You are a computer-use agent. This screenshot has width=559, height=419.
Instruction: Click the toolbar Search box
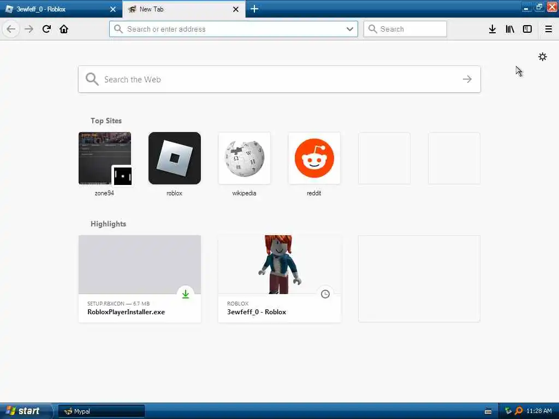(406, 29)
